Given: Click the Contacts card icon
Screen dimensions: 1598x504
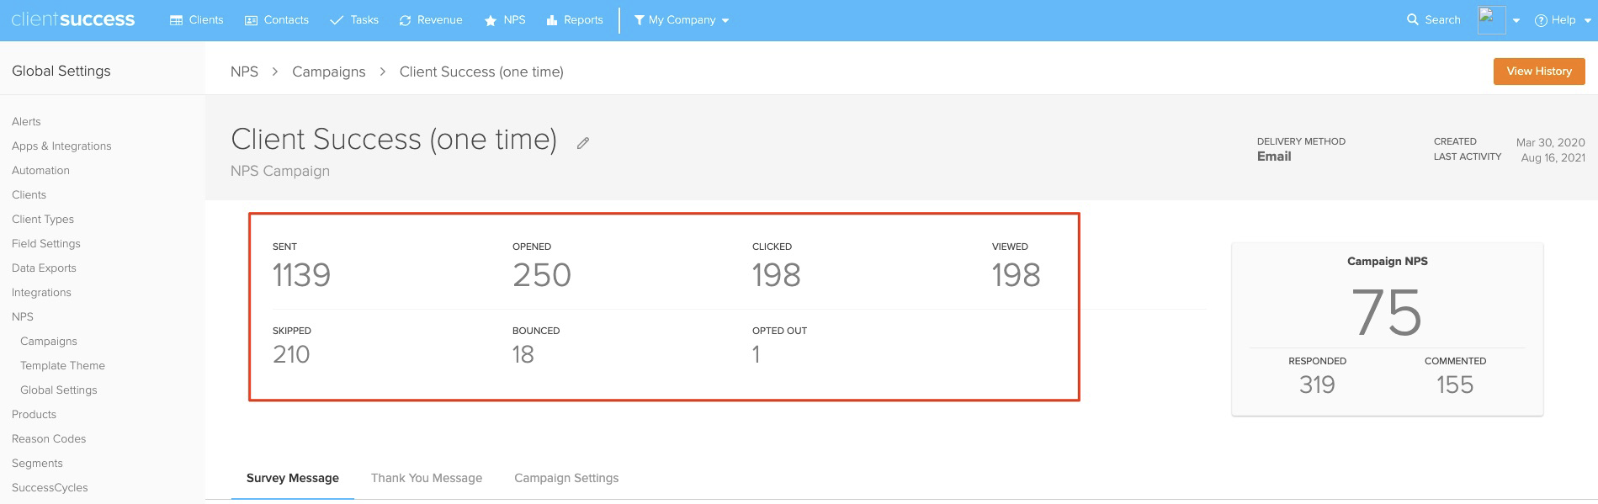Looking at the screenshot, I should click(x=251, y=20).
